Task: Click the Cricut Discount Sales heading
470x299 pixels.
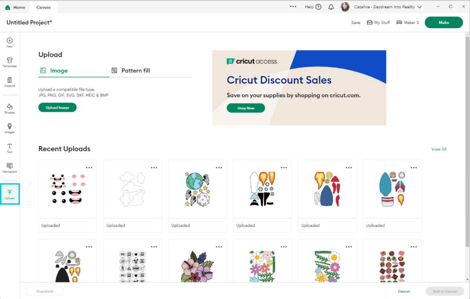Action: (279, 80)
